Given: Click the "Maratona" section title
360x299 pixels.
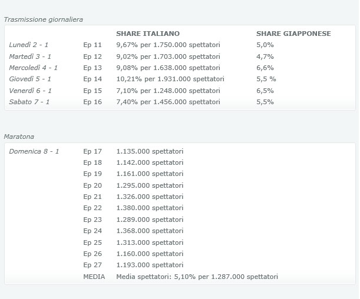Looking at the screenshot, I should 19,137.
